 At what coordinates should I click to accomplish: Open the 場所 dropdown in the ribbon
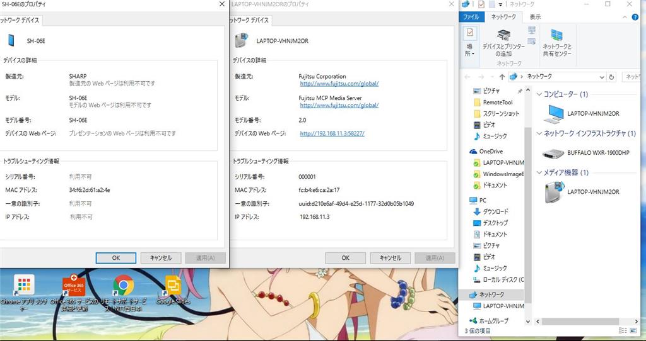pyautogui.click(x=469, y=42)
